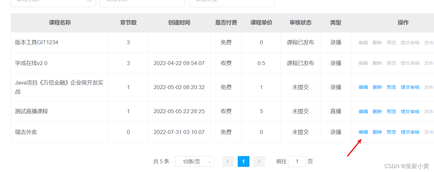The width and height of the screenshot is (434, 172).
Task: Select the course name 版本工具GIT1234
Action: [x=37, y=42]
